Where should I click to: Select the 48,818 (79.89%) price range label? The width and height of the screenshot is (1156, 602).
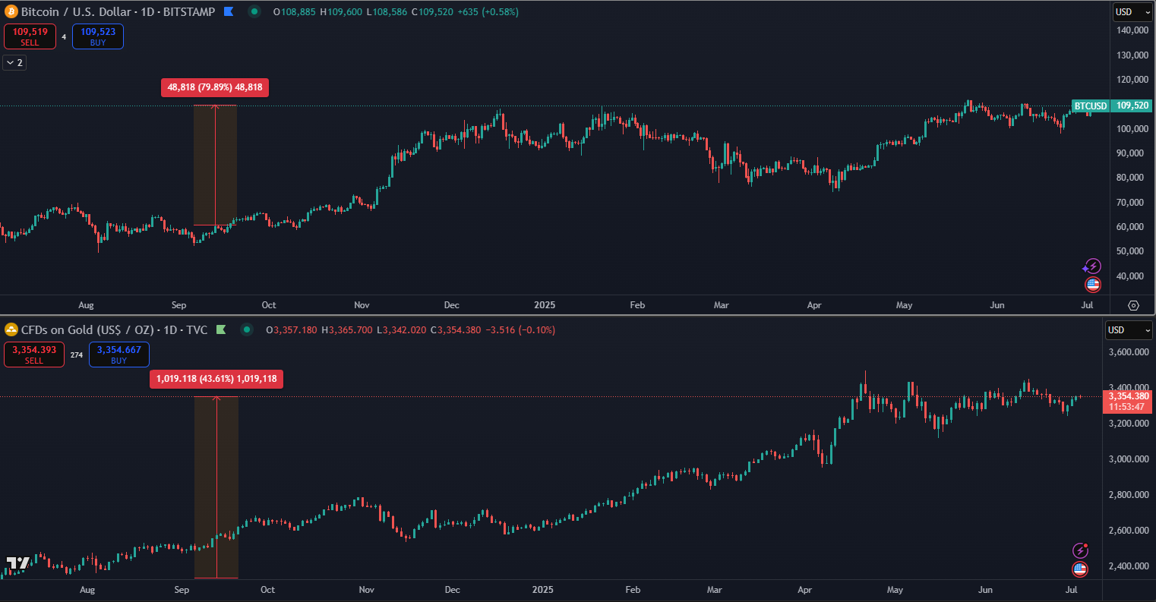click(x=215, y=87)
